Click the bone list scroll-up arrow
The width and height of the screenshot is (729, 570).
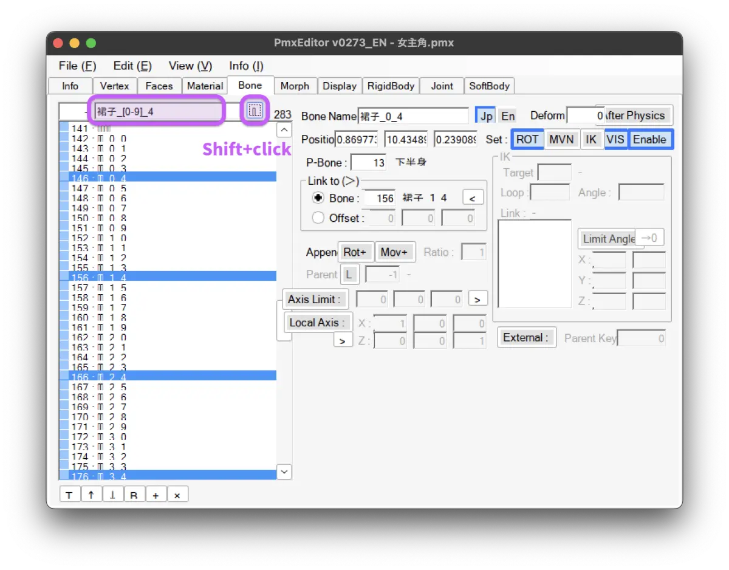[284, 130]
